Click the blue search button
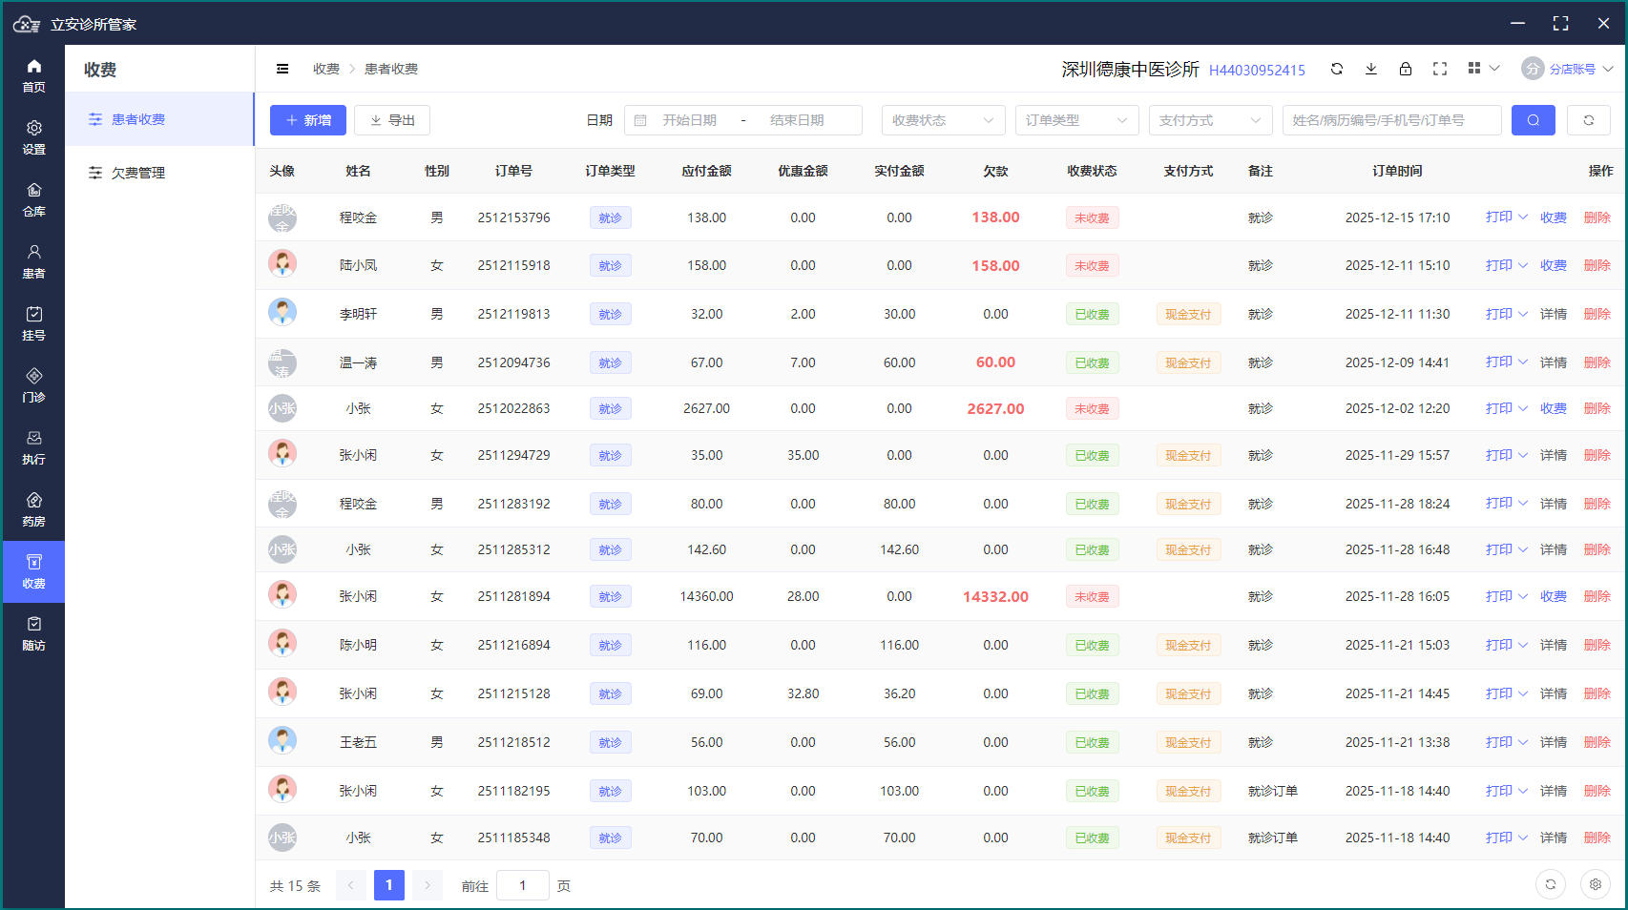The width and height of the screenshot is (1628, 910). (x=1534, y=120)
